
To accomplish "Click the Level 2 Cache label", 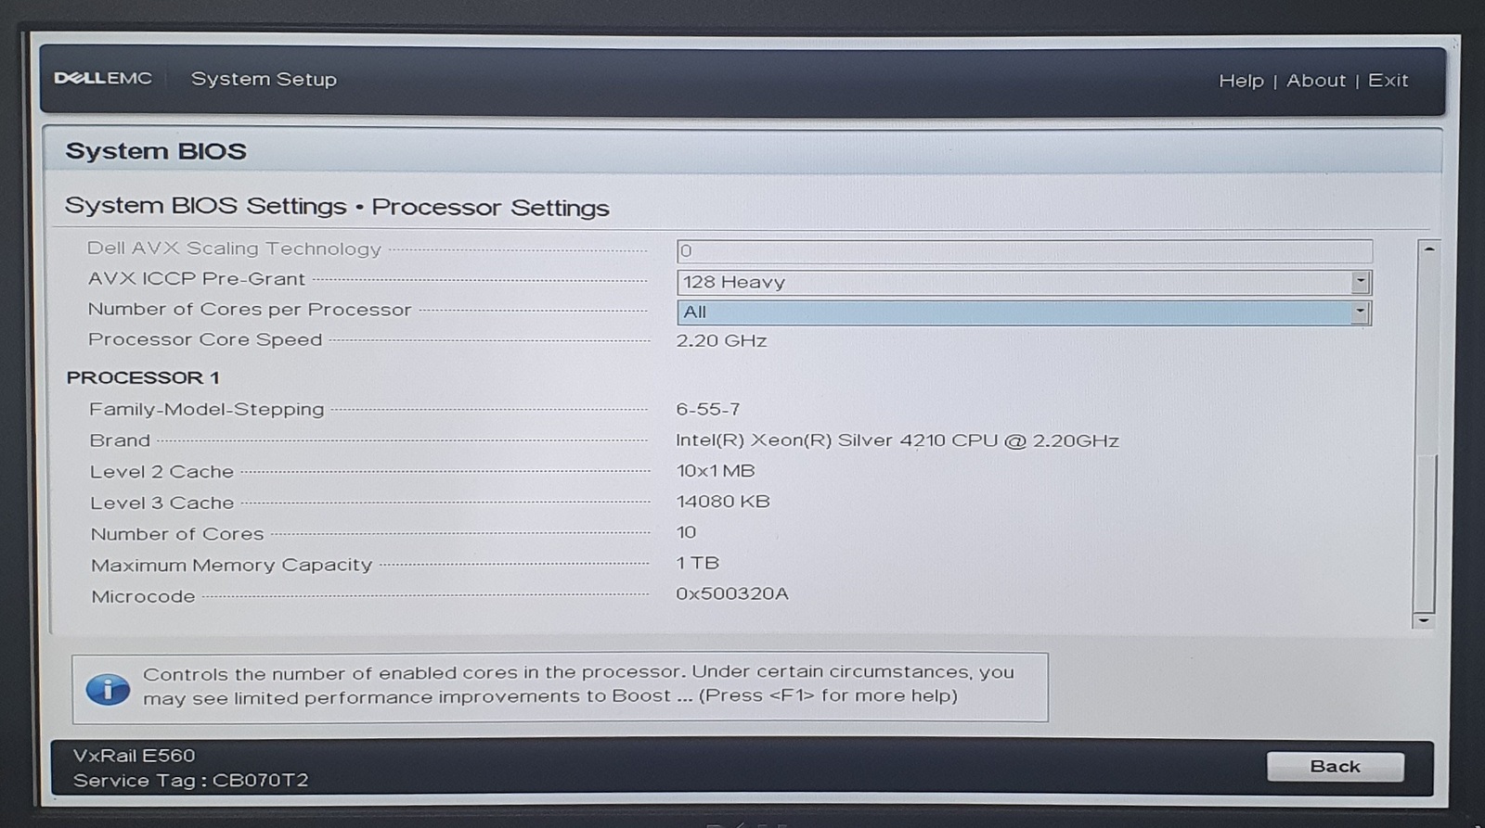I will (x=161, y=472).
